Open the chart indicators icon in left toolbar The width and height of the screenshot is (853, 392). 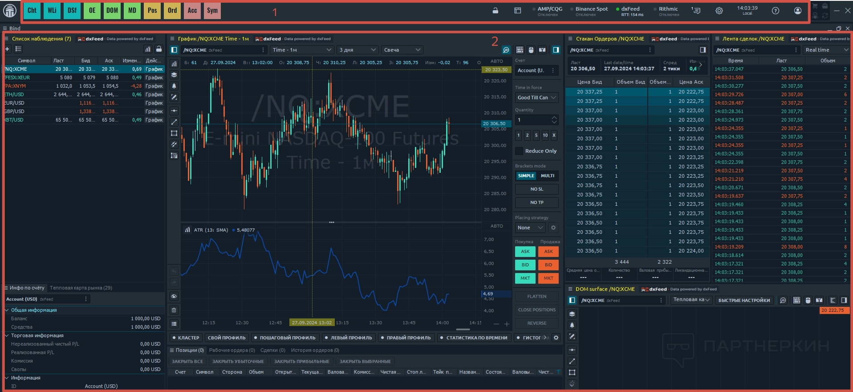(x=174, y=64)
